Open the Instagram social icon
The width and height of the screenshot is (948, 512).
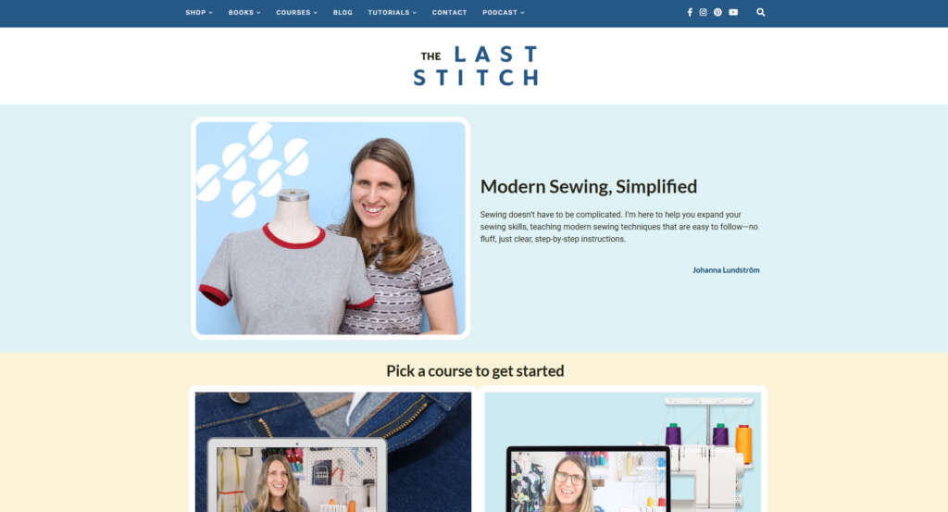coord(704,12)
